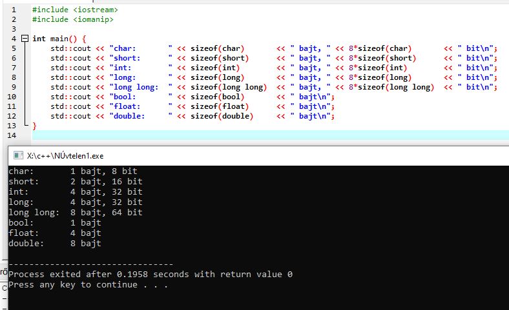Click 8*sizeof(short) on line 6
509x310 pixels.
coord(382,58)
